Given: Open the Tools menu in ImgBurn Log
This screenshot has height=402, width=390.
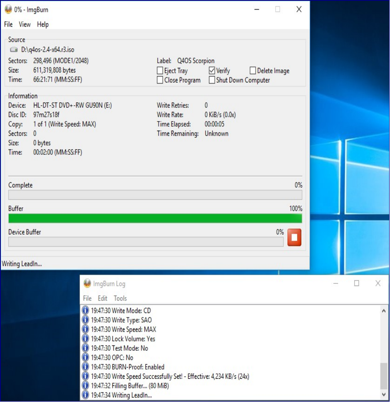Looking at the screenshot, I should (x=120, y=298).
